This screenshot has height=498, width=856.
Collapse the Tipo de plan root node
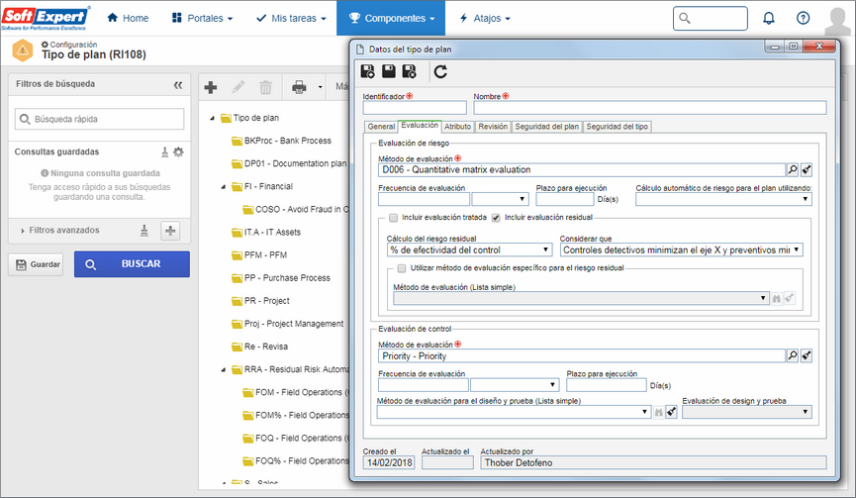(213, 118)
